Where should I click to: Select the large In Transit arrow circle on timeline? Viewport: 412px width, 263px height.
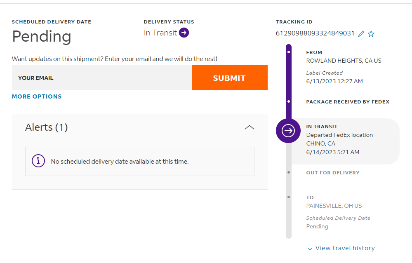point(288,131)
